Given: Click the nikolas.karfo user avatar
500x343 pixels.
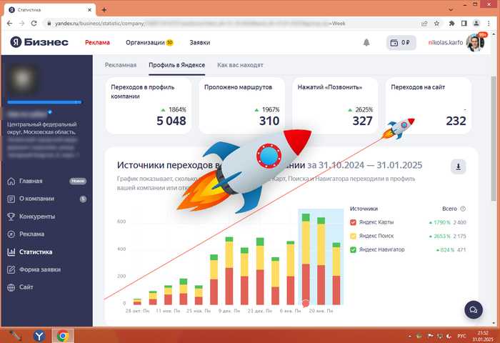Looking at the screenshot, I should click(x=474, y=42).
